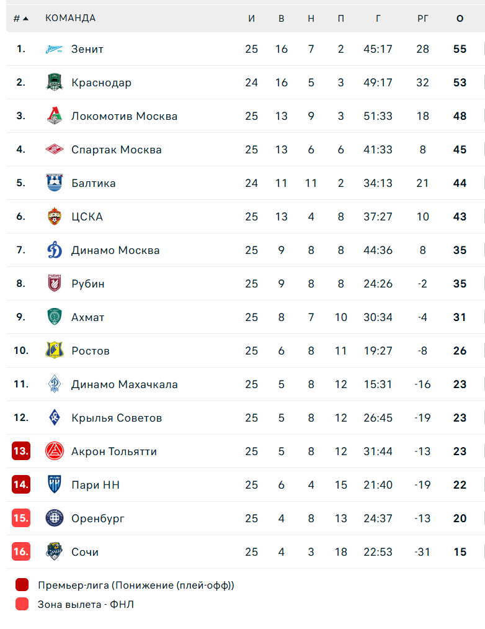Viewport: 485px width, 629px height.
Task: Click the Балтика club emblem
Action: click(x=55, y=183)
